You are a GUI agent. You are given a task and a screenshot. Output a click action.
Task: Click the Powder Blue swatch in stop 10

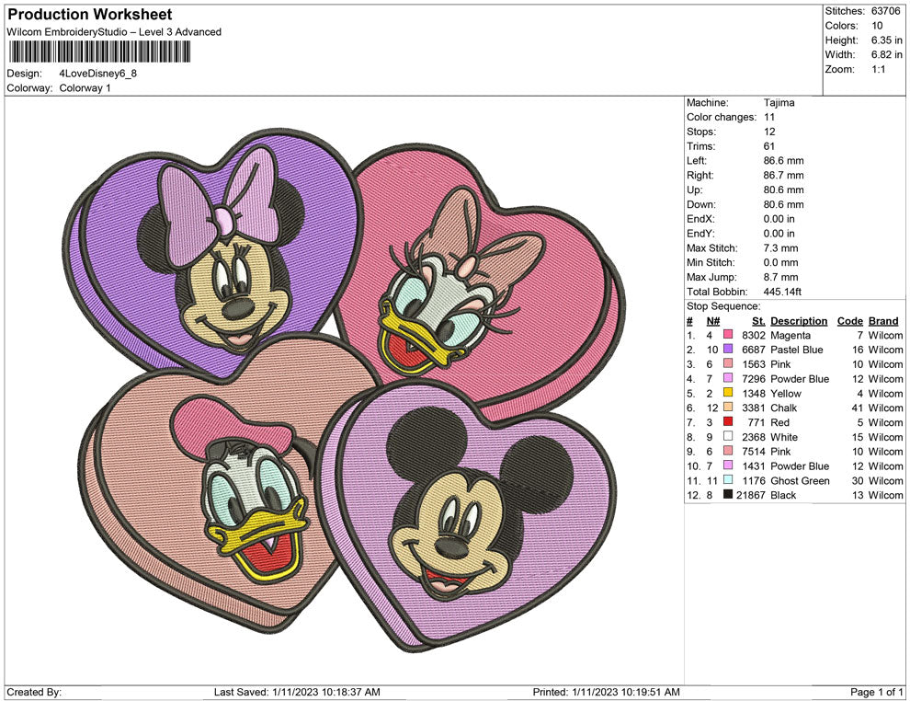[x=728, y=465]
